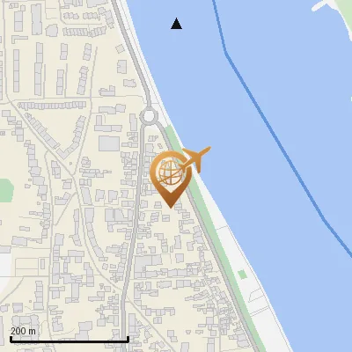Select the gold location pin marker
This screenshot has width=352, height=352.
pos(171,179)
